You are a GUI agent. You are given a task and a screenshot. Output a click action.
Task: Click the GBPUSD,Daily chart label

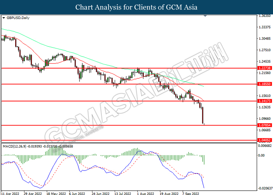[x=18, y=18]
